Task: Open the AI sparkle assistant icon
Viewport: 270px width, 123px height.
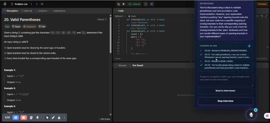Action: tap(152, 4)
